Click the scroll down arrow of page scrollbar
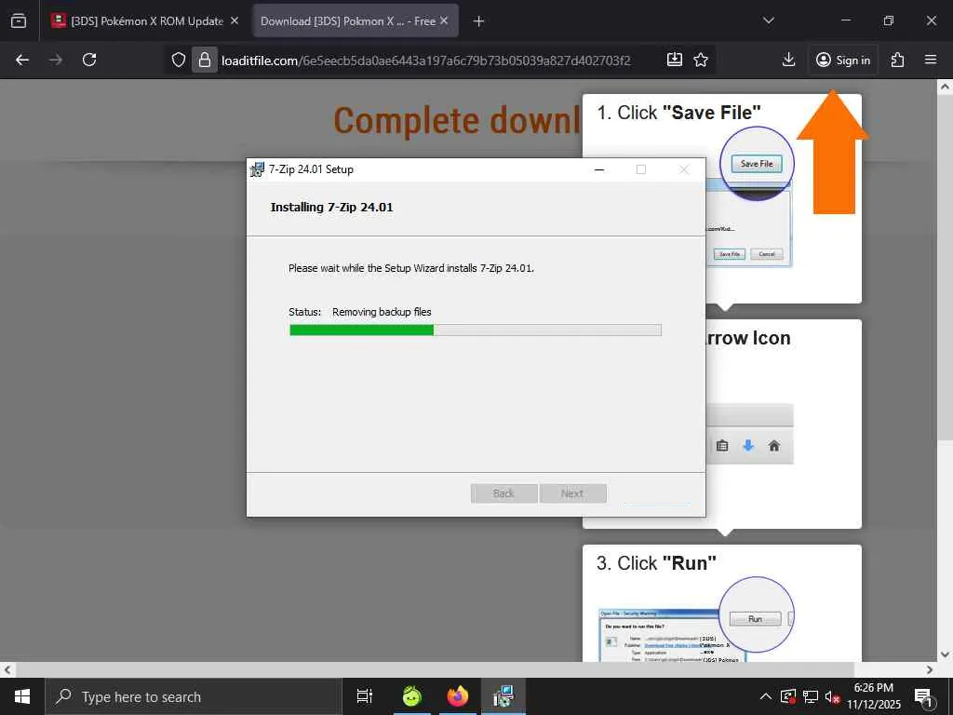This screenshot has height=715, width=953. 945,654
